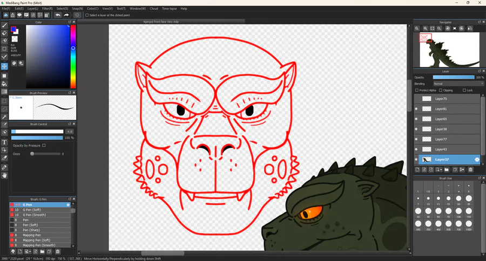Viewport: 486px width, 261px height.
Task: Toggle Opacity by Pressure checkbox
Action: [x=44, y=145]
